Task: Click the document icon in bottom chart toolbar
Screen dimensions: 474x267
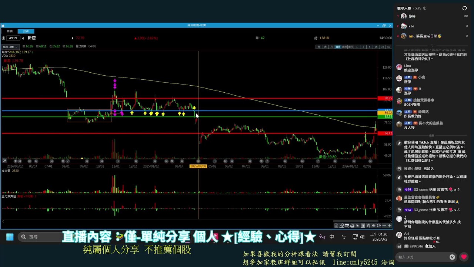Action: click(x=336, y=225)
